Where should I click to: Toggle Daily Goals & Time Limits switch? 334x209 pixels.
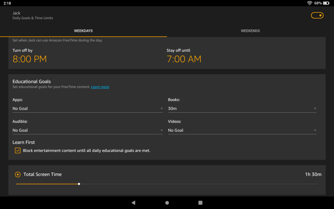317,15
